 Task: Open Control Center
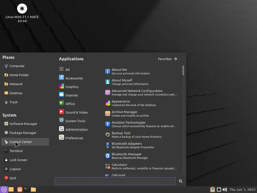(25, 142)
